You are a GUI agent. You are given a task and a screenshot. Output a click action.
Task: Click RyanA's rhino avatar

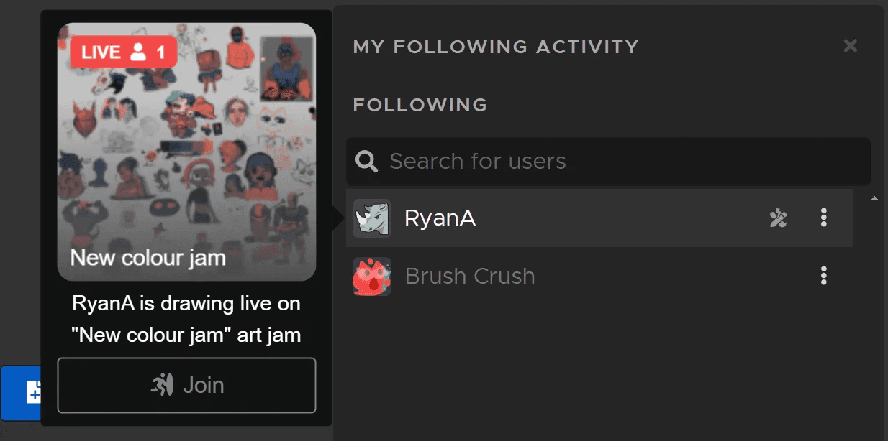click(372, 218)
